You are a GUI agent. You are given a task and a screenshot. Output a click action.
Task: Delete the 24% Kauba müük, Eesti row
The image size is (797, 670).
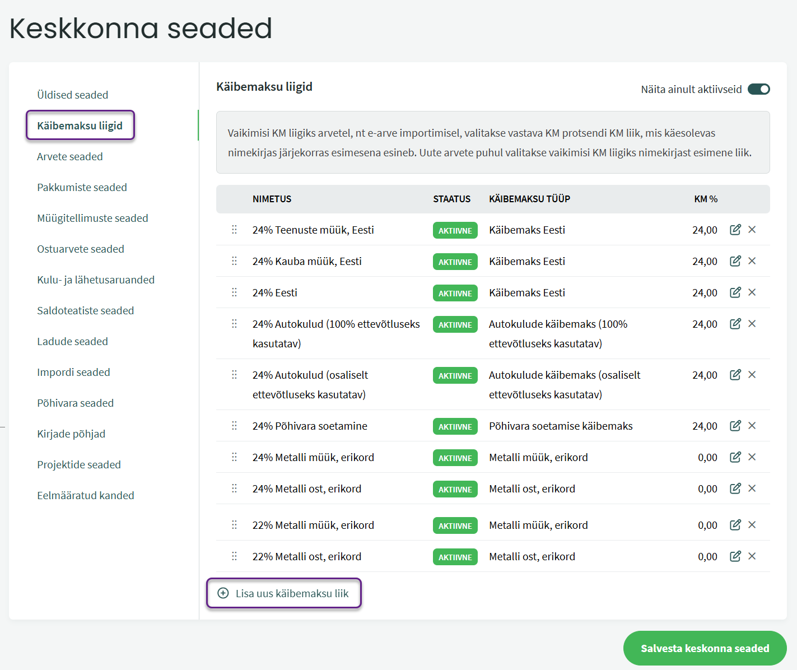coord(752,261)
